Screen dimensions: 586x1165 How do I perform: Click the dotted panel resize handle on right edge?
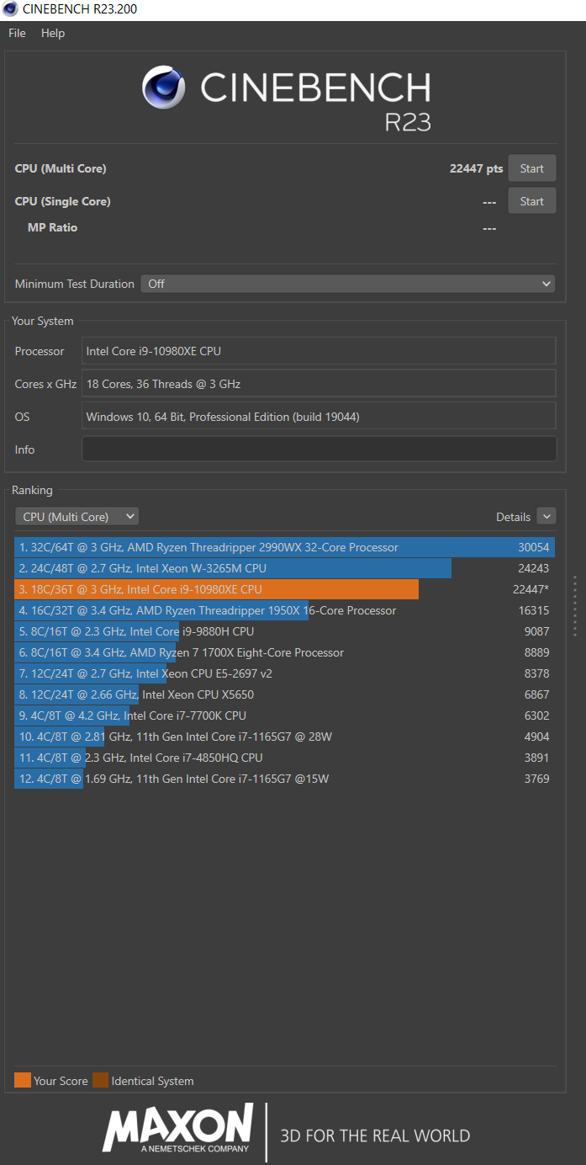(576, 606)
